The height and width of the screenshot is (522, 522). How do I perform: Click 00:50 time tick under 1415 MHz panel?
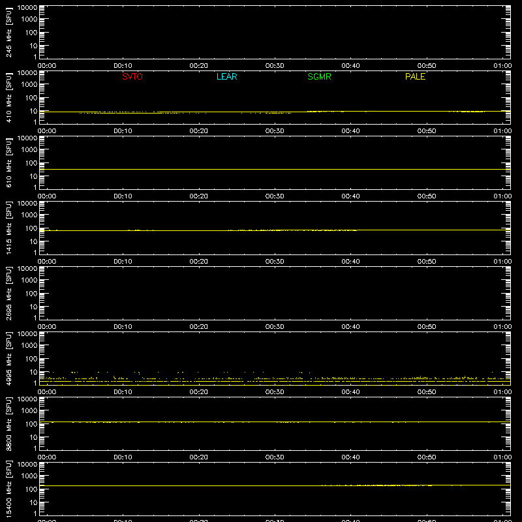(427, 262)
